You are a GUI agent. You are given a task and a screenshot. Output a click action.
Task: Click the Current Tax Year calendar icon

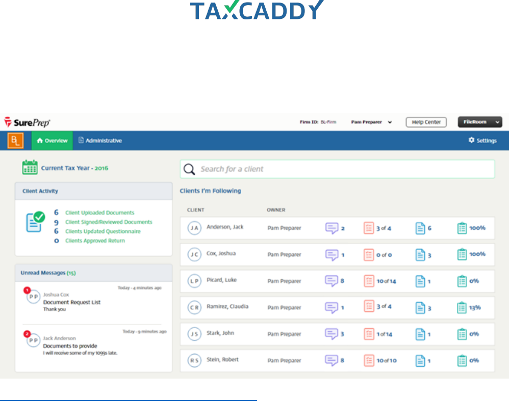30,168
